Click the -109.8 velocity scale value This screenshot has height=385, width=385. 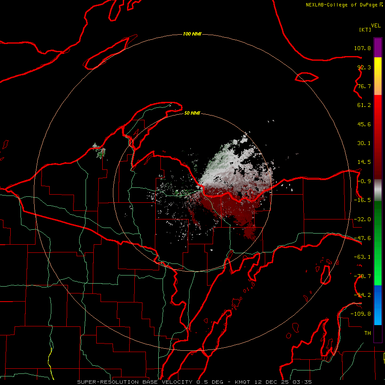click(x=361, y=314)
